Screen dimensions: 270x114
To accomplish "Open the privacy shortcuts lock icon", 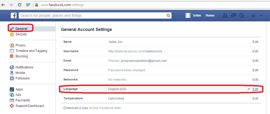I will point(254,15).
